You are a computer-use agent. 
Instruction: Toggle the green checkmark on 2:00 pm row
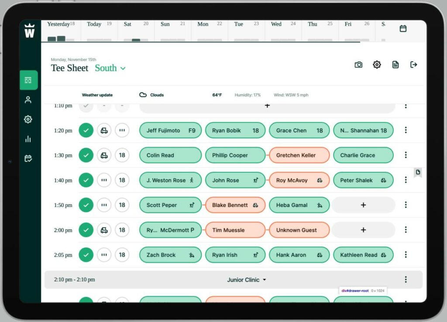click(x=86, y=230)
